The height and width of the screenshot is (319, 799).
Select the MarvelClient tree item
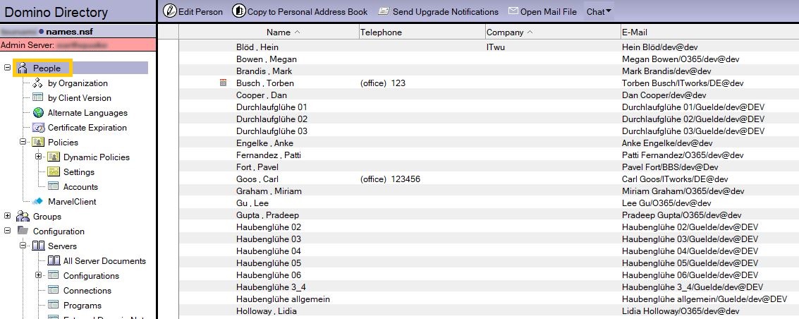click(x=72, y=201)
